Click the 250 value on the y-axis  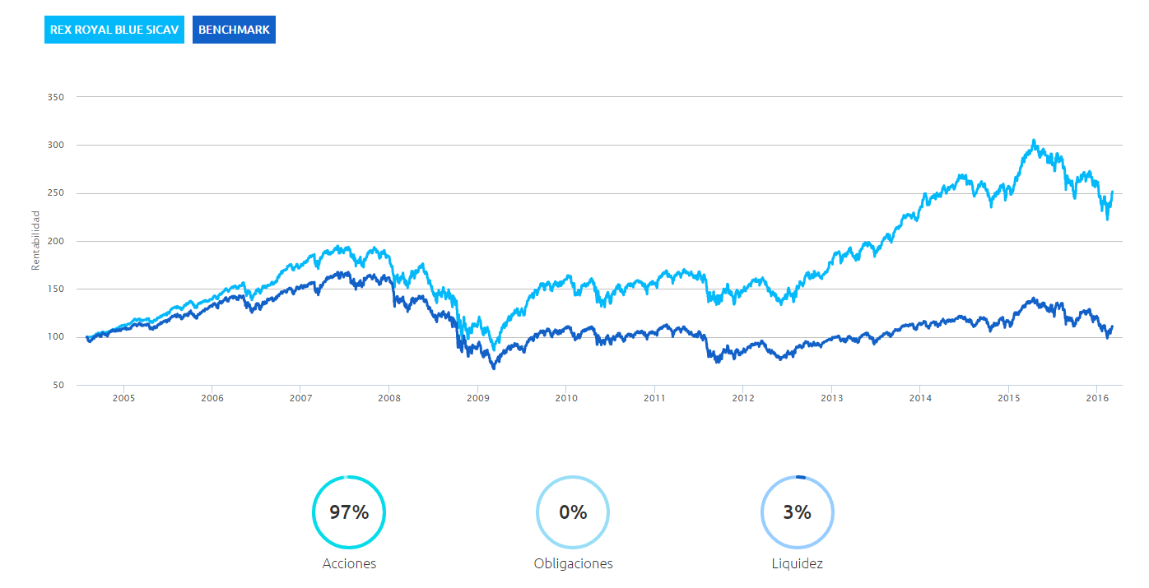pyautogui.click(x=57, y=193)
